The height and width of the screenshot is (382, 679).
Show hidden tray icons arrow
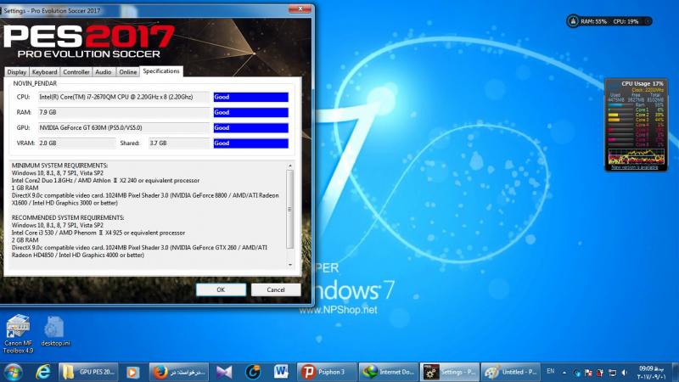(564, 373)
